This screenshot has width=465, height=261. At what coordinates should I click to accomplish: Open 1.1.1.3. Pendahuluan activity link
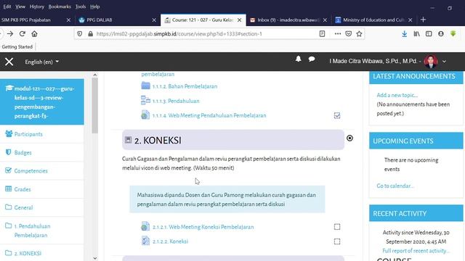click(176, 101)
